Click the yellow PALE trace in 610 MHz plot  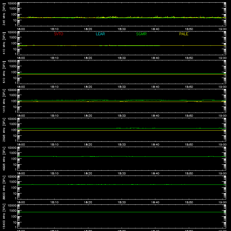tap(122, 74)
